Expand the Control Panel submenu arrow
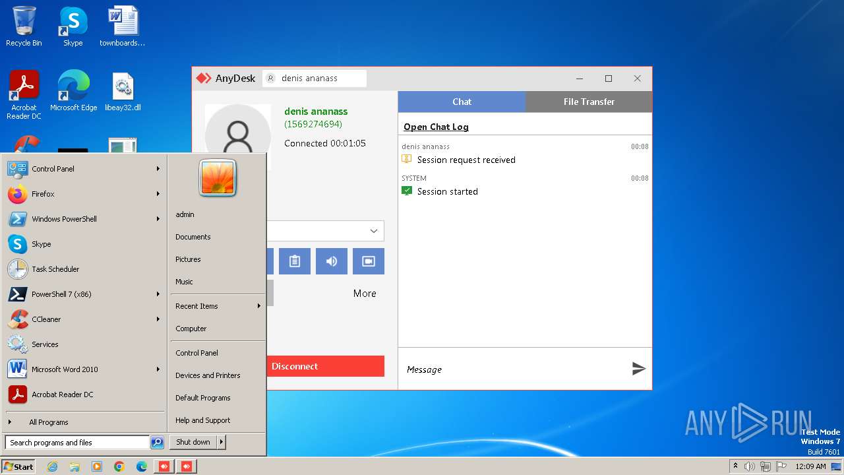 (158, 169)
